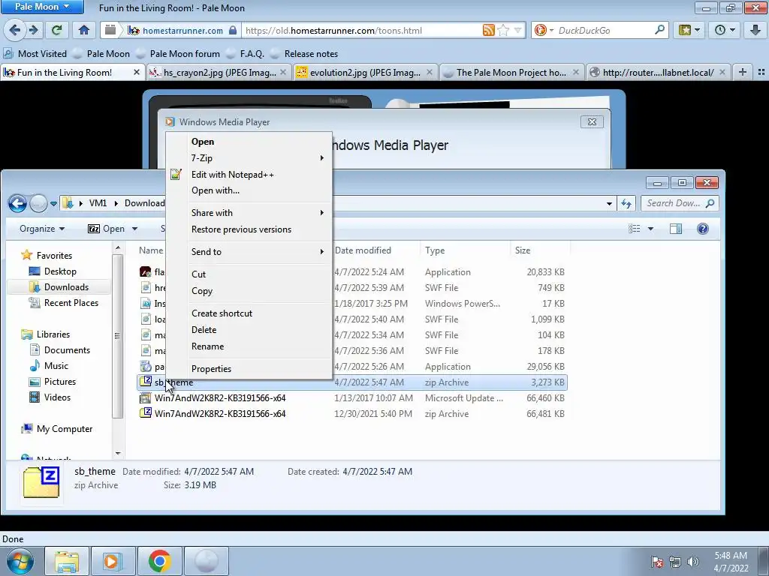Open Google Chrome taskbar icon
Viewport: 769px width, 576px height.
coord(159,561)
